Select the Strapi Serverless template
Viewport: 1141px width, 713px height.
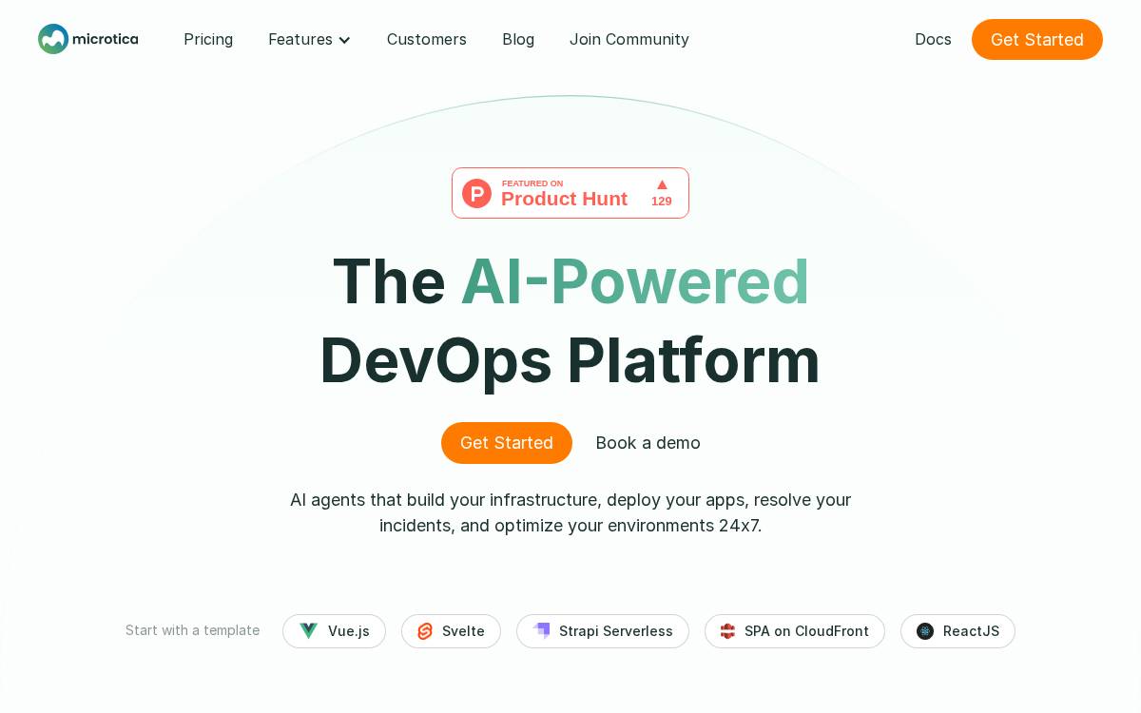click(603, 631)
